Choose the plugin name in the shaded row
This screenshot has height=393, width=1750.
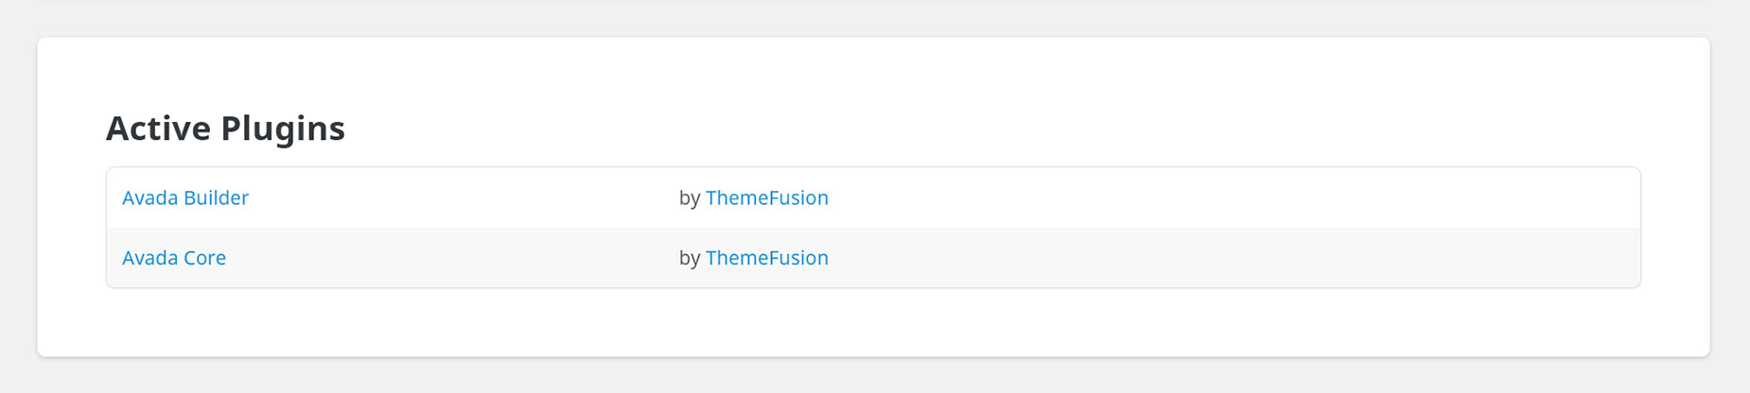[x=174, y=258]
